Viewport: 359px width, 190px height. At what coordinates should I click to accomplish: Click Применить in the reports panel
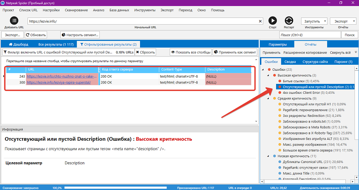[x=272, y=52]
